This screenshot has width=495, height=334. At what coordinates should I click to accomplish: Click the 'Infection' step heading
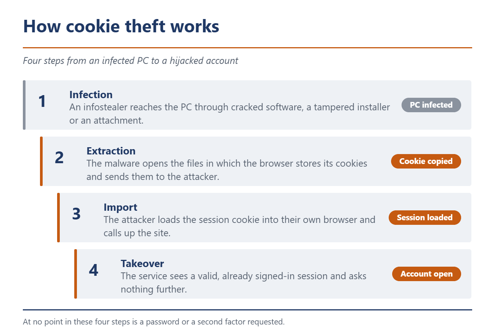tap(91, 95)
